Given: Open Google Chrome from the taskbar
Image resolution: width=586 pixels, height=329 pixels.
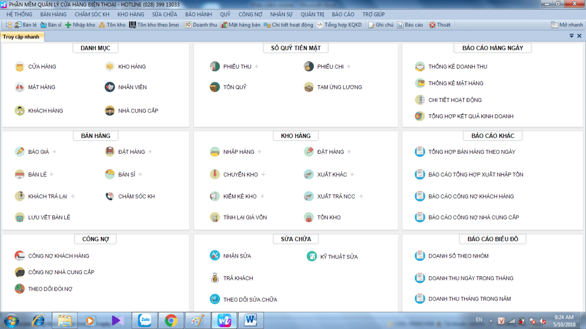Looking at the screenshot, I should [171, 320].
